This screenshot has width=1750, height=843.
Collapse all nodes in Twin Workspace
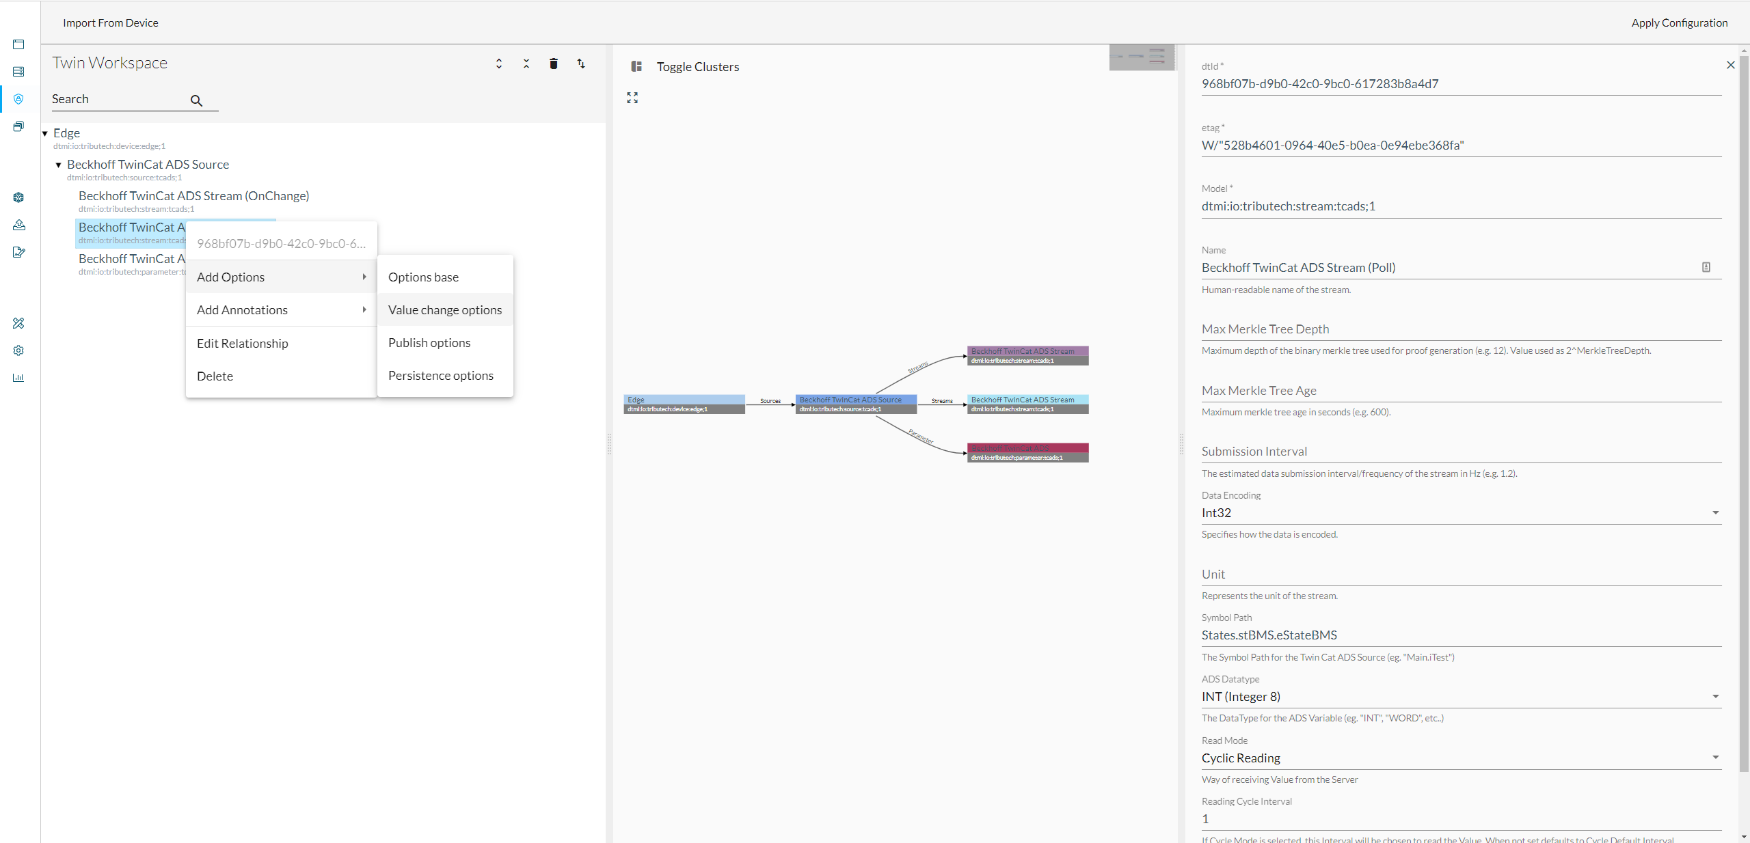tap(526, 64)
